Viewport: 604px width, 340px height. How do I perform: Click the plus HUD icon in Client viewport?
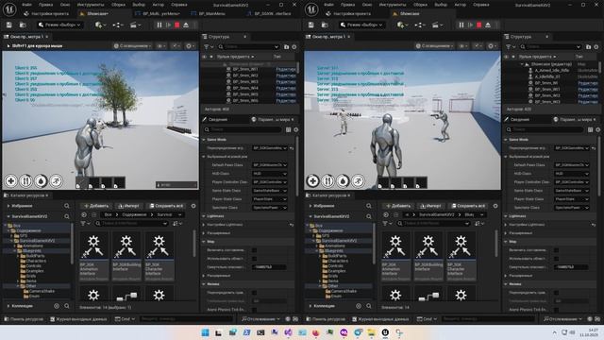[x=10, y=180]
